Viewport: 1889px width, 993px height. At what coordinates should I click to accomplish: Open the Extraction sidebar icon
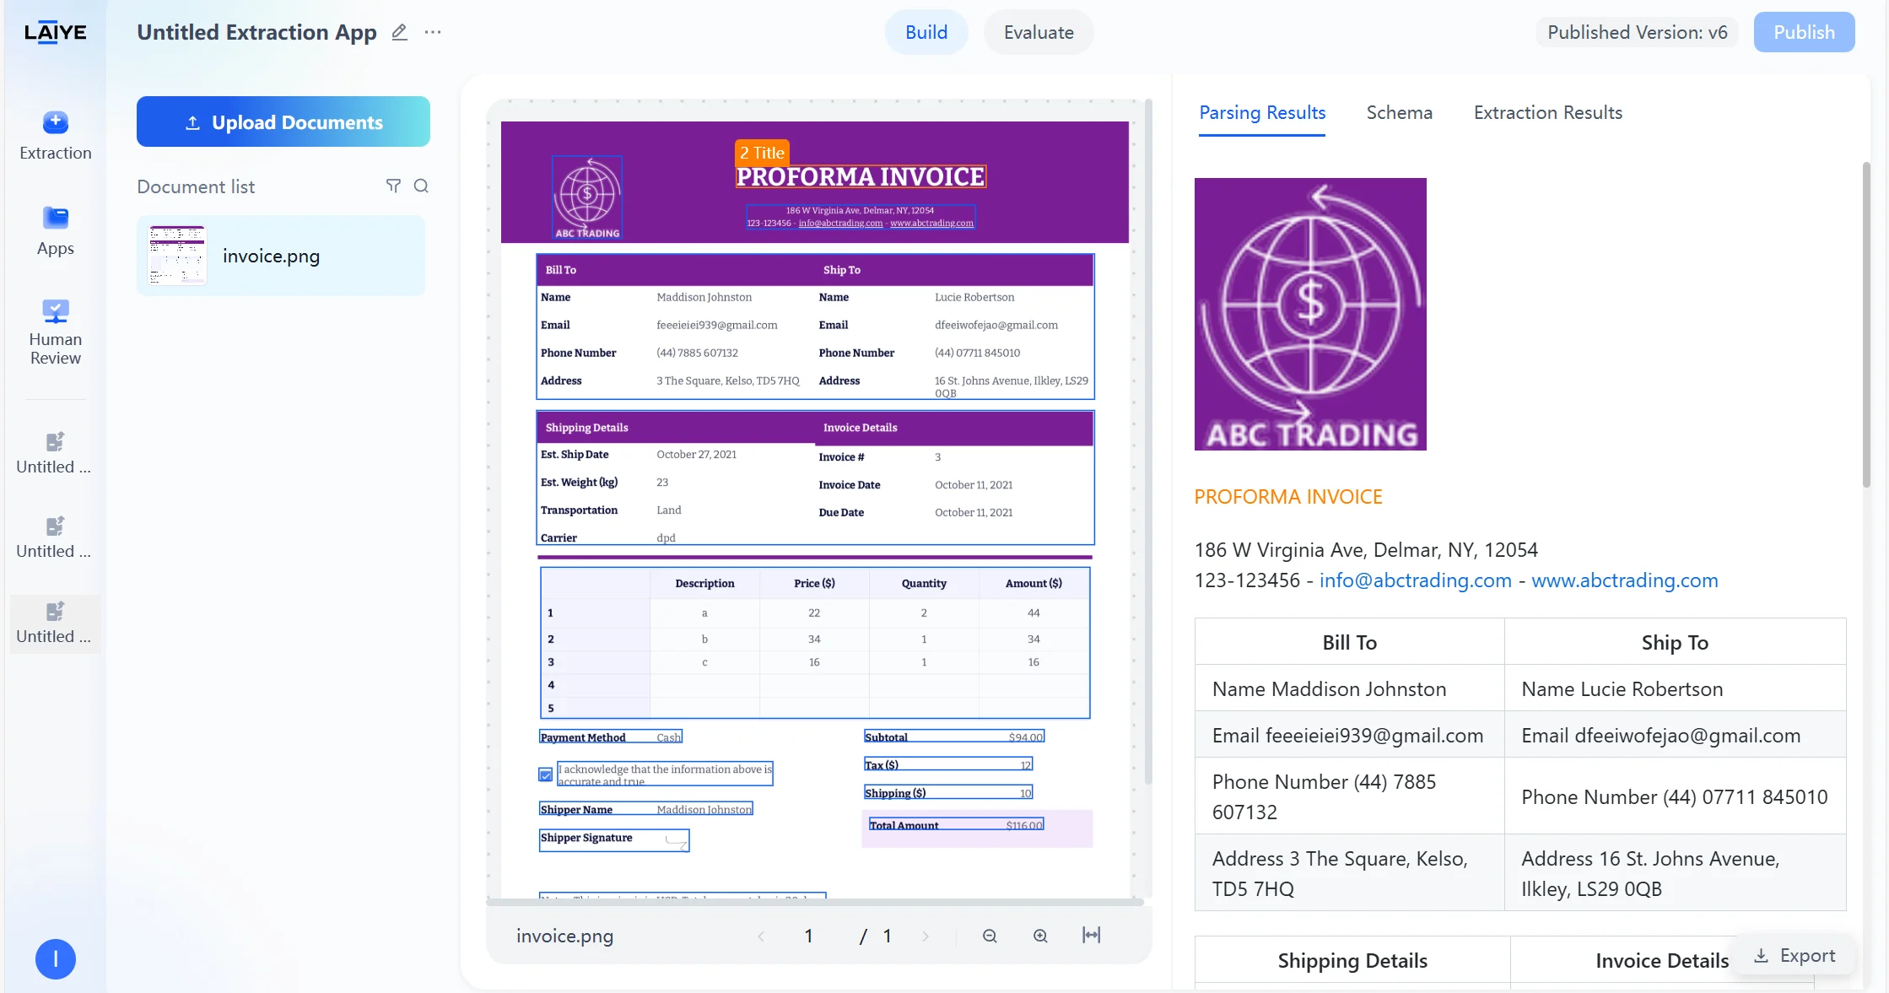click(56, 136)
